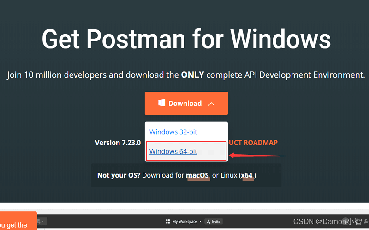Open the My Workspace dropdown
The height and width of the screenshot is (230, 369).
click(x=187, y=222)
